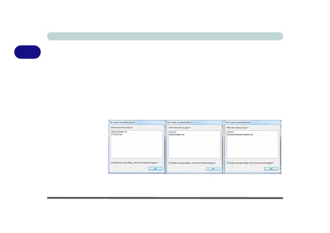Select the 'Mic In' label text

point(231,132)
